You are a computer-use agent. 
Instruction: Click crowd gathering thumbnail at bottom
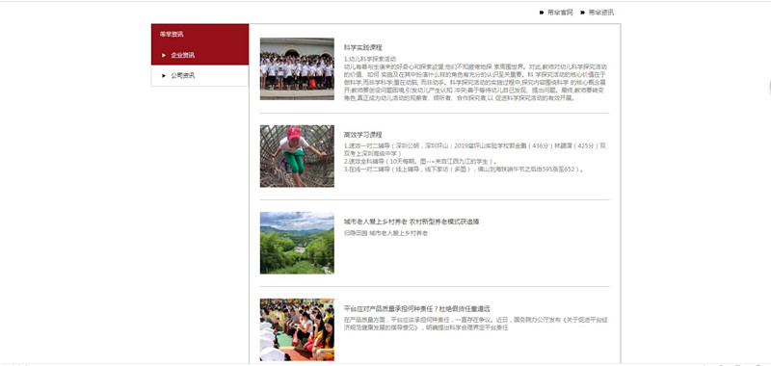point(297,329)
